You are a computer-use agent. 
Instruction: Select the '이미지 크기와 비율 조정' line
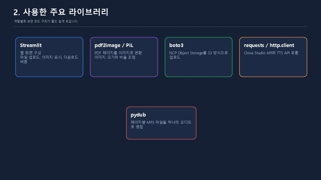coord(115,57)
